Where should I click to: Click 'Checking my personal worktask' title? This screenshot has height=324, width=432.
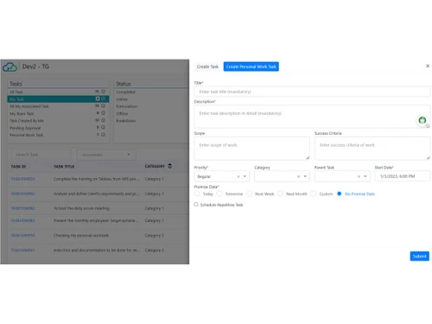81,235
